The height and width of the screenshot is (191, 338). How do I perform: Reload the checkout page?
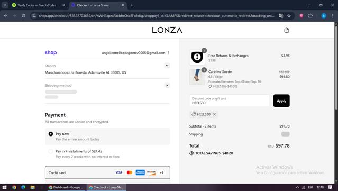(x=23, y=16)
